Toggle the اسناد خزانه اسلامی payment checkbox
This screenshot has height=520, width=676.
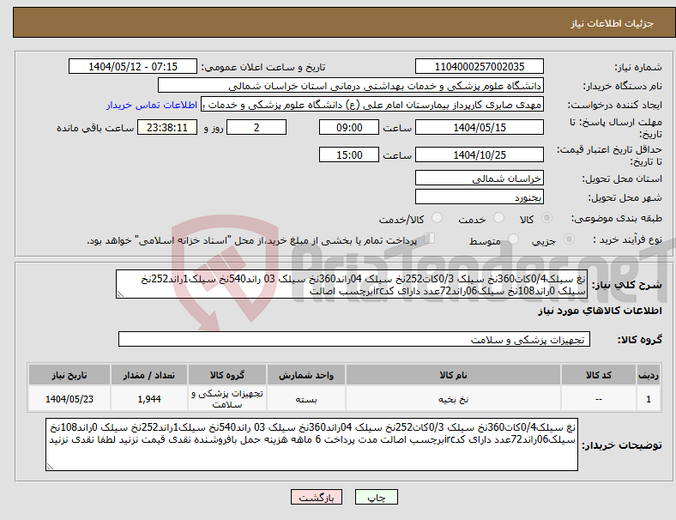point(429,239)
